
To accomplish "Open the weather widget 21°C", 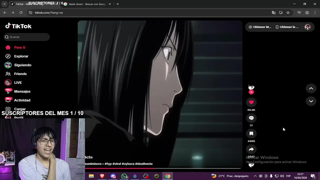I will (x=230, y=176).
